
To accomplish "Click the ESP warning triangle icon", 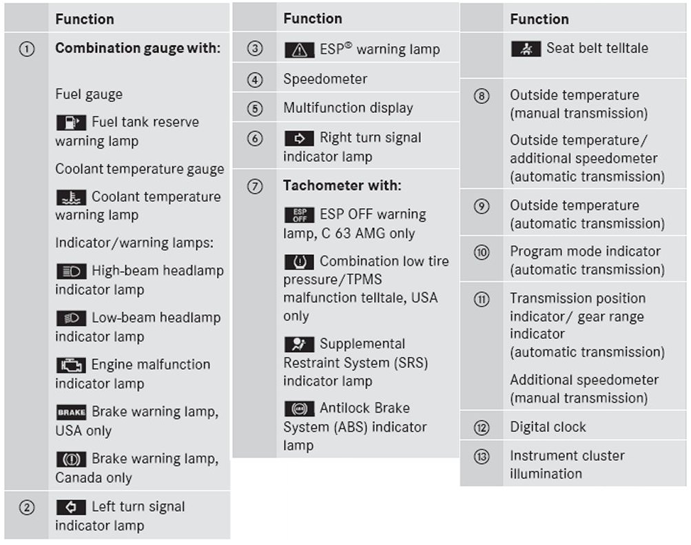I will [x=299, y=50].
